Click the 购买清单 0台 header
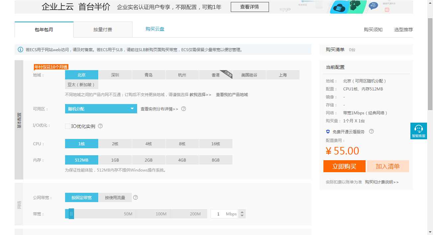 [366, 50]
